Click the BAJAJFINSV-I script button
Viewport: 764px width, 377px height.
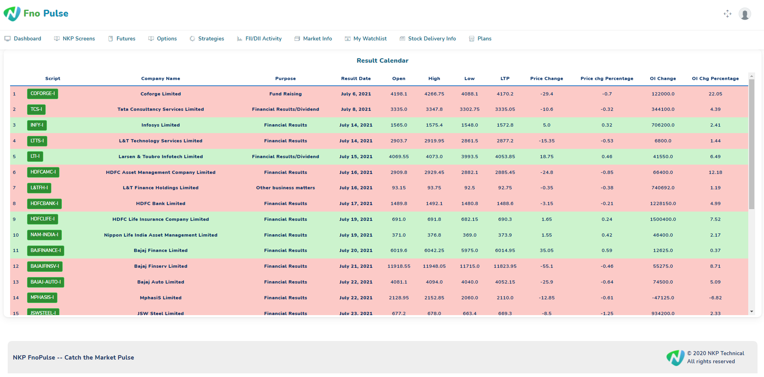click(45, 267)
